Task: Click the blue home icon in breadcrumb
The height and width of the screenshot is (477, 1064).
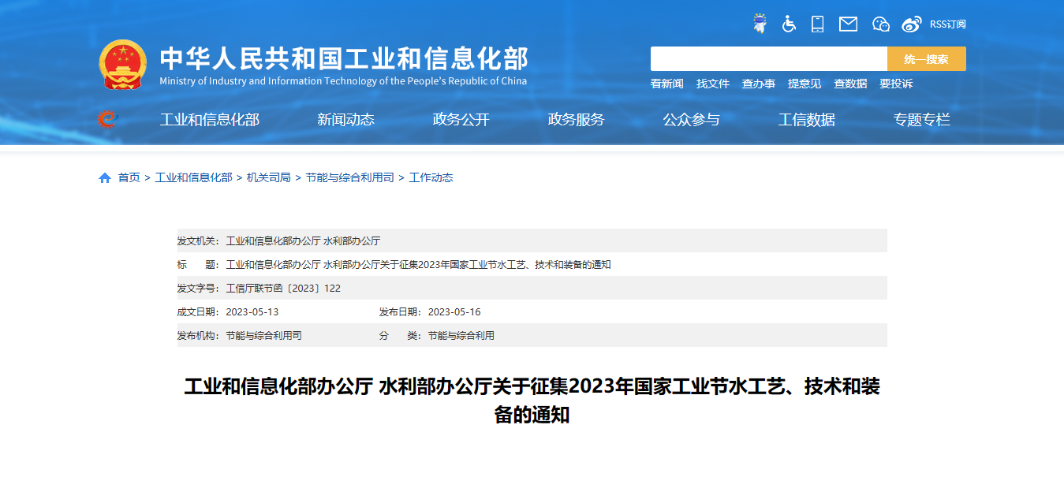Action: tap(105, 178)
